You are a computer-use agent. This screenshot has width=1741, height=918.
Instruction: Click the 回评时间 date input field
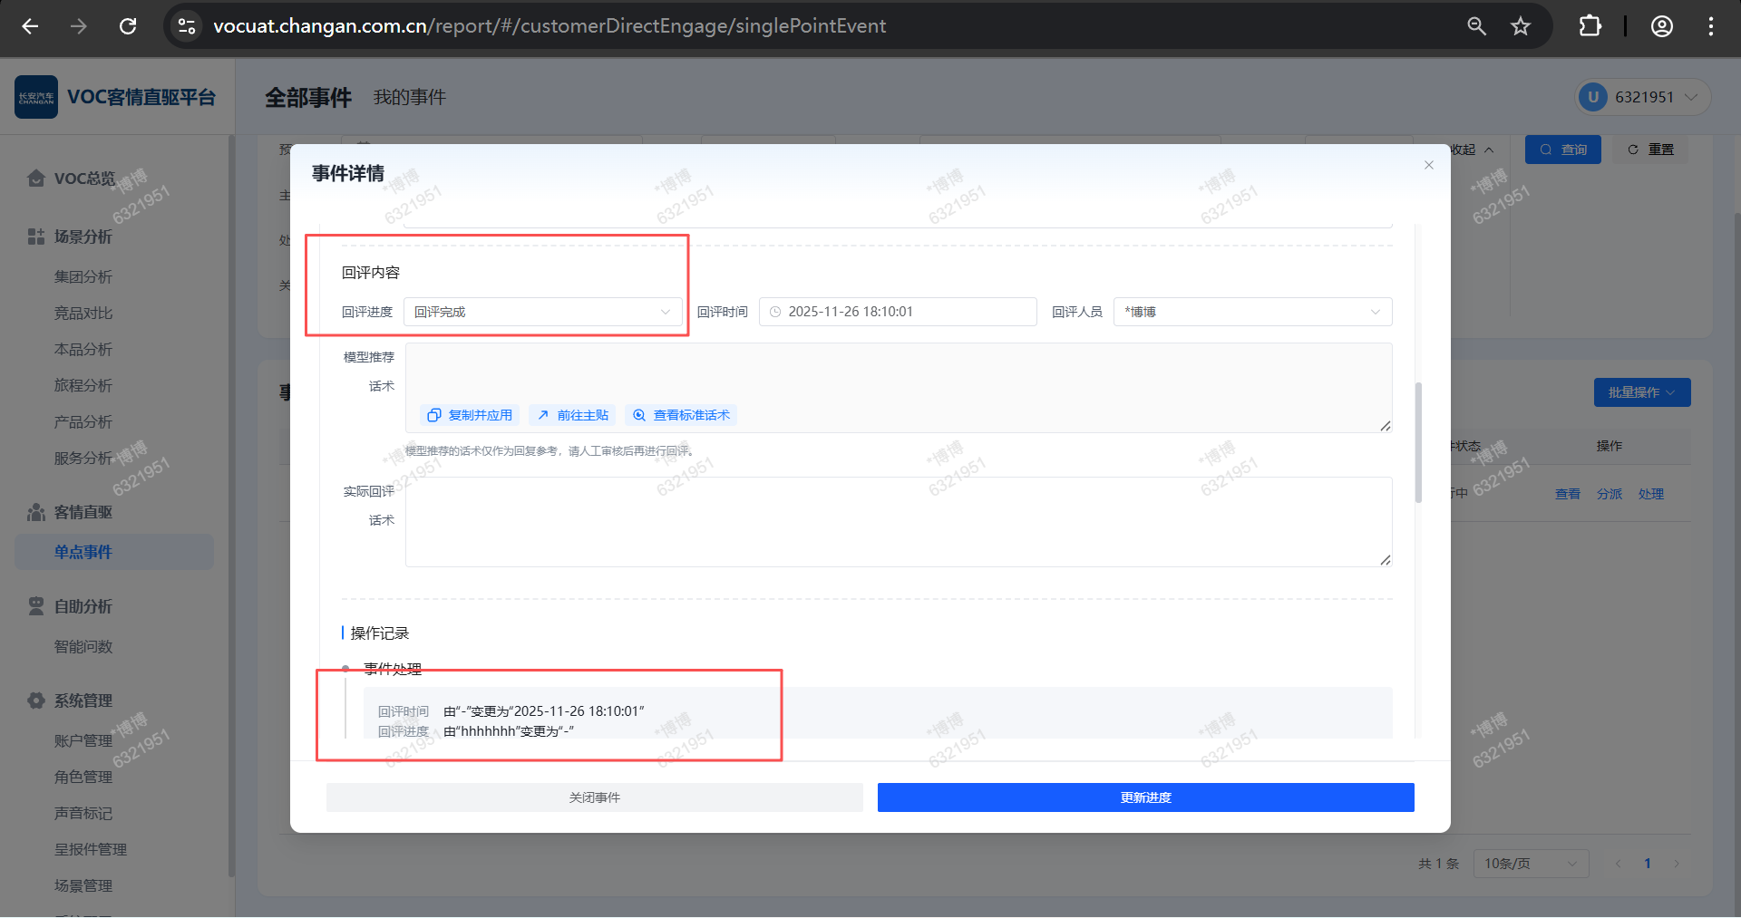898,312
